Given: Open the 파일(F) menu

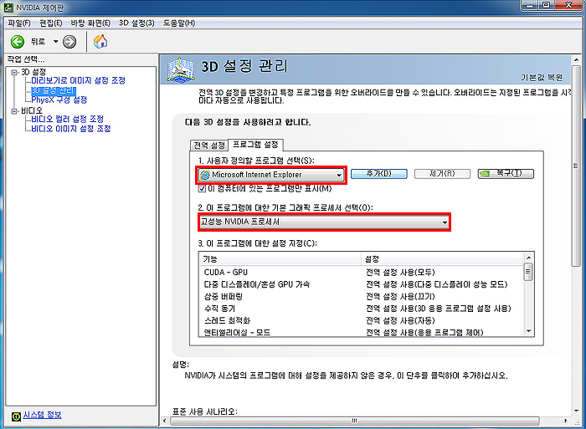Looking at the screenshot, I should (19, 23).
